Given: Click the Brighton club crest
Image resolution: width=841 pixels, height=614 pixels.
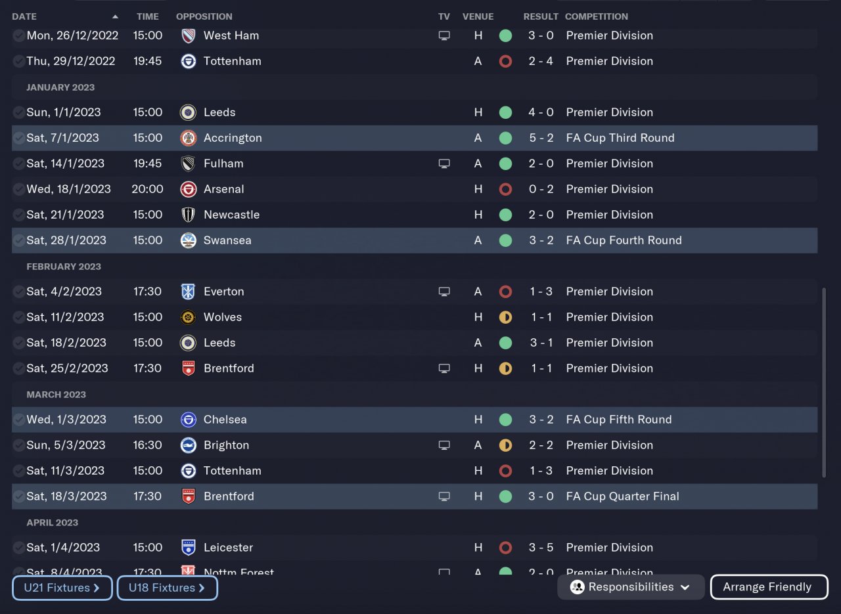Looking at the screenshot, I should 188,445.
